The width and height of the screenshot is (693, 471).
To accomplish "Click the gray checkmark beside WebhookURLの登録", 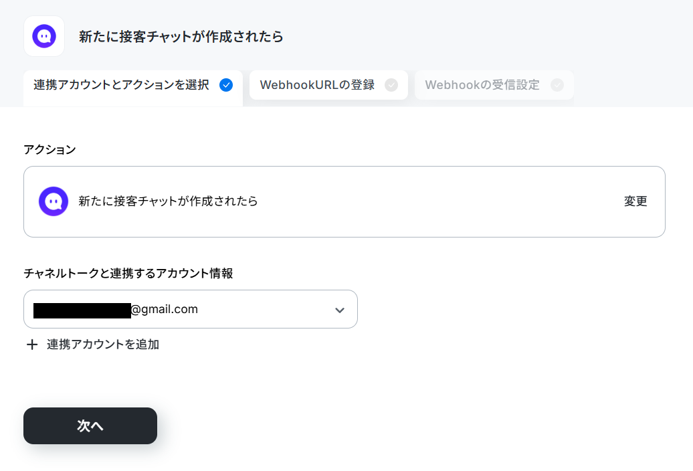I will pos(391,85).
